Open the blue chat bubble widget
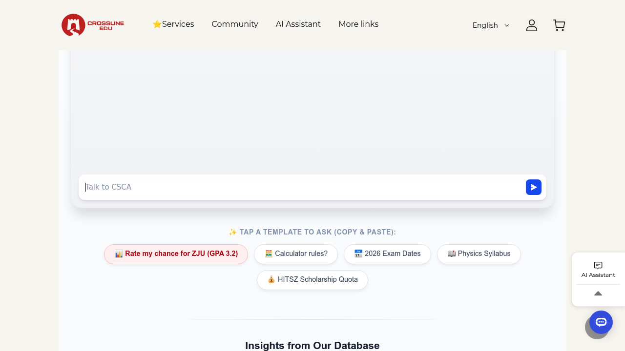 [601, 322]
